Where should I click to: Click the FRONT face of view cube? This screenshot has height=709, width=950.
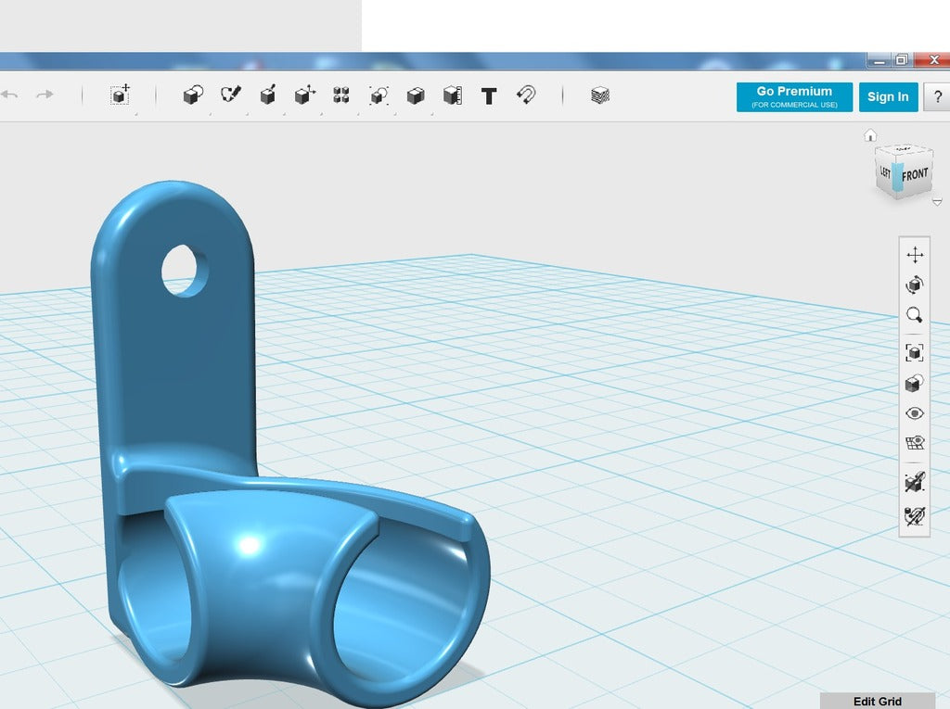(915, 174)
